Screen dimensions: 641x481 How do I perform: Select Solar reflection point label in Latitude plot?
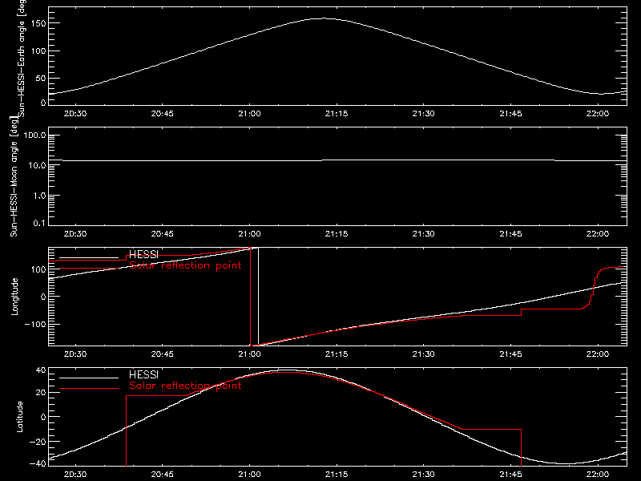pyautogui.click(x=185, y=386)
